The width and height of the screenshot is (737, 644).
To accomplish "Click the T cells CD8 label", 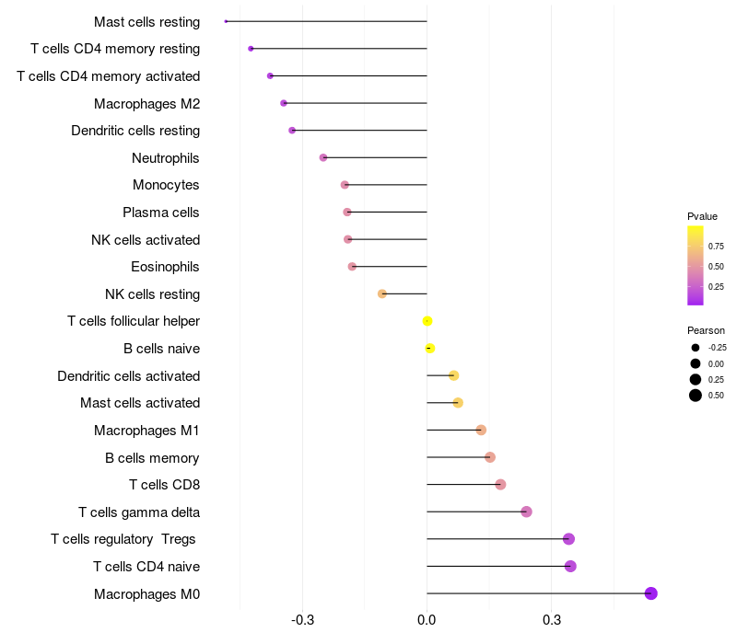I will point(165,485).
